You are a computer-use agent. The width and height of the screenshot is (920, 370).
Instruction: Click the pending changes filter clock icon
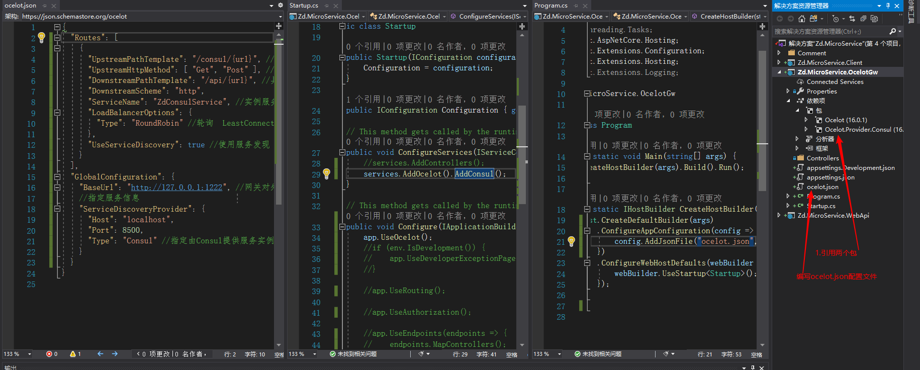[836, 19]
